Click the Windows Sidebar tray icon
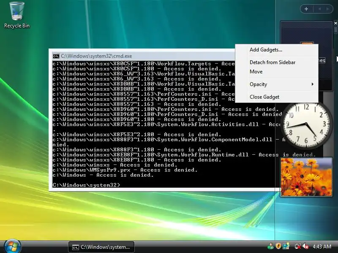The image size is (338, 253). [x=286, y=246]
